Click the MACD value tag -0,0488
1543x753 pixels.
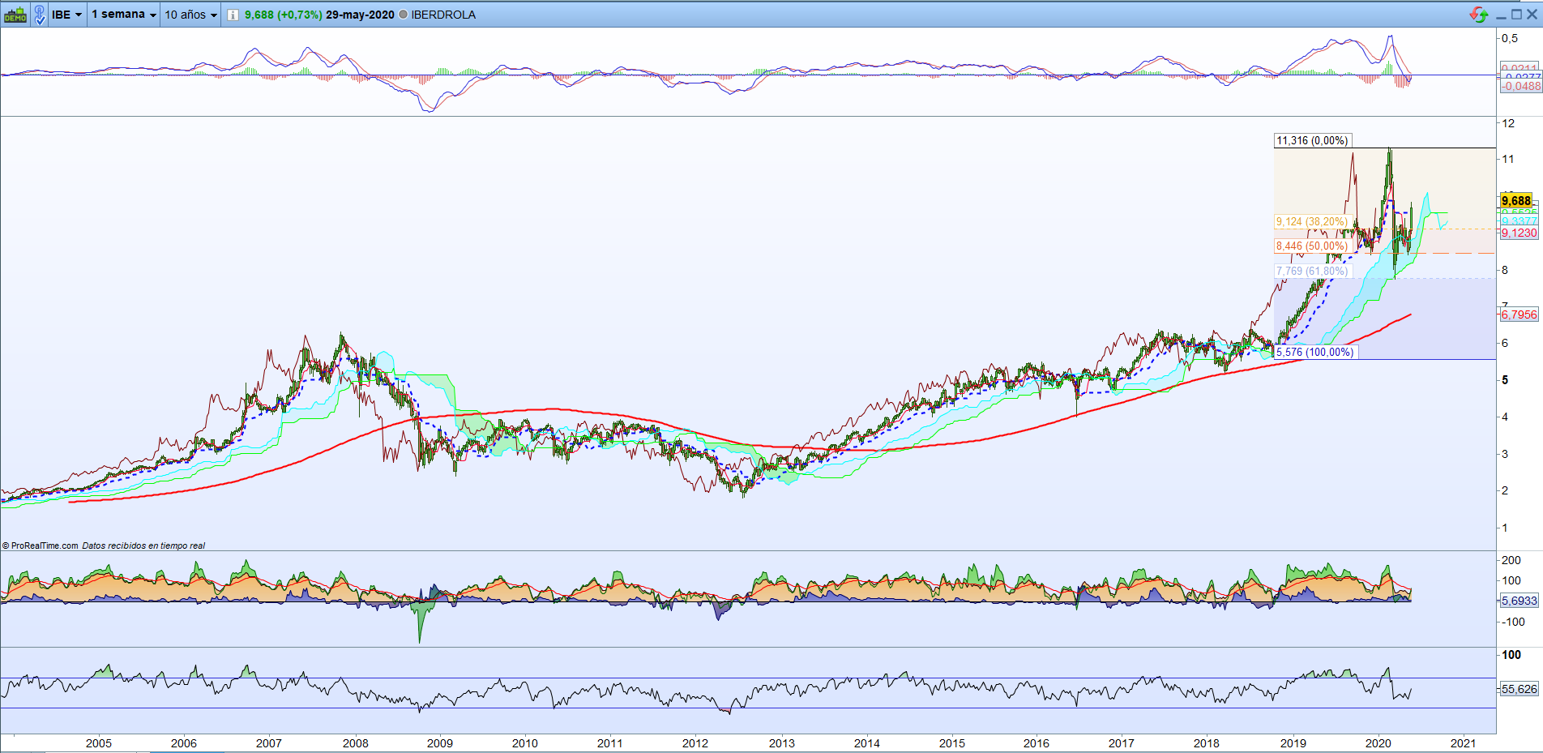tap(1520, 86)
